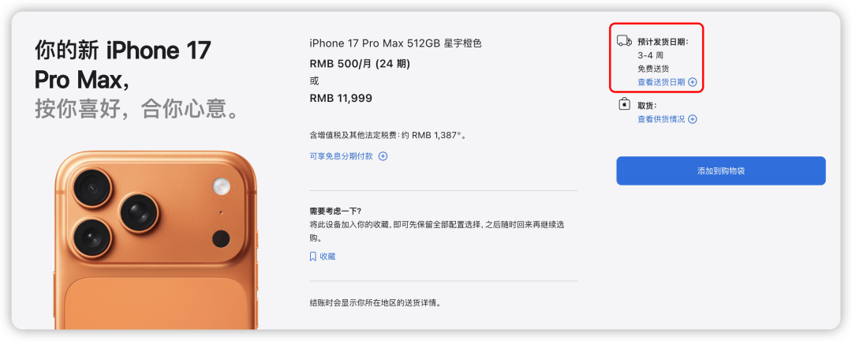This screenshot has height=341, width=852.
Task: Click the bookmark icon beside 收藏
Action: 313,257
